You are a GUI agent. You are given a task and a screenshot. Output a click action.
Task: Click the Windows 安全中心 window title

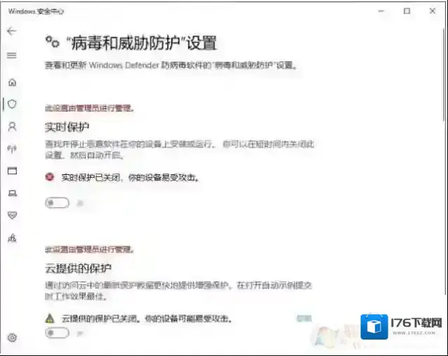coord(36,11)
